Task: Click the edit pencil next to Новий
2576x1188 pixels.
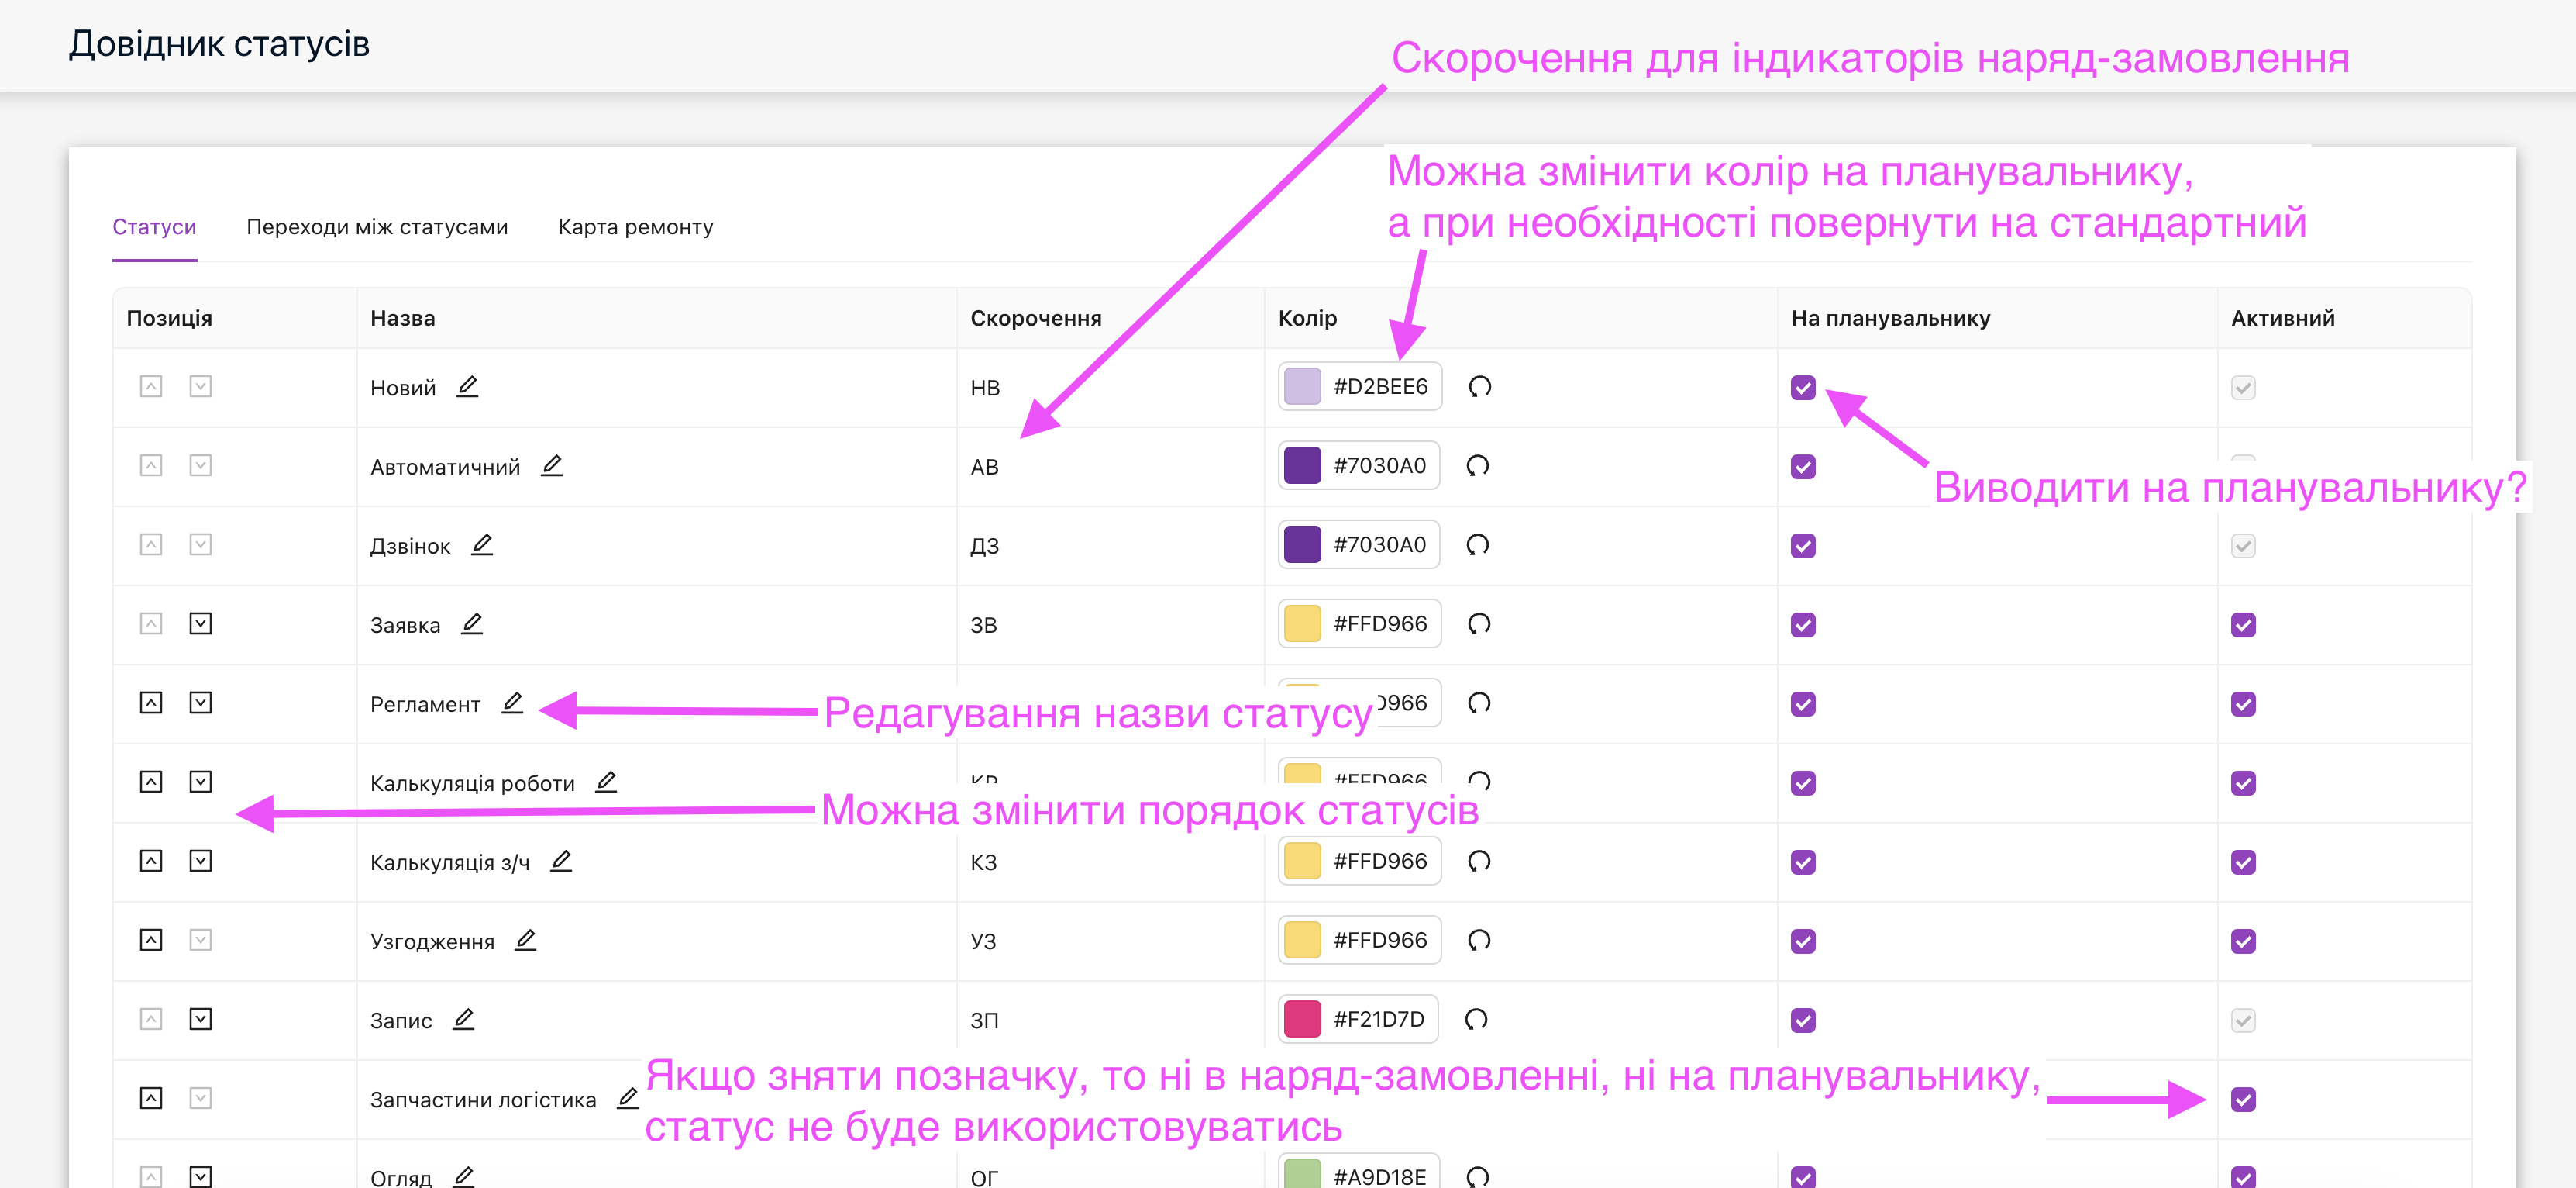Action: tap(467, 386)
